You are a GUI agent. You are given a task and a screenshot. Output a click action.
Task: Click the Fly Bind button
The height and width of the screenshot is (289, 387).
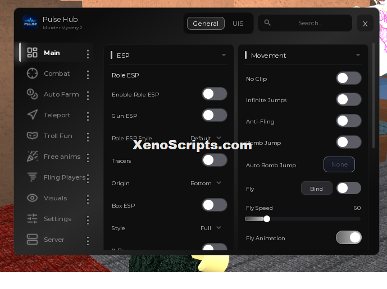click(316, 189)
